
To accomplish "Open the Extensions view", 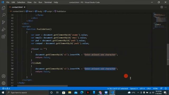I will 3,36.
